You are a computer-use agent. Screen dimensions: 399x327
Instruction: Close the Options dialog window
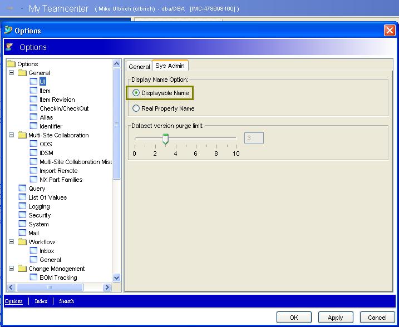point(390,31)
